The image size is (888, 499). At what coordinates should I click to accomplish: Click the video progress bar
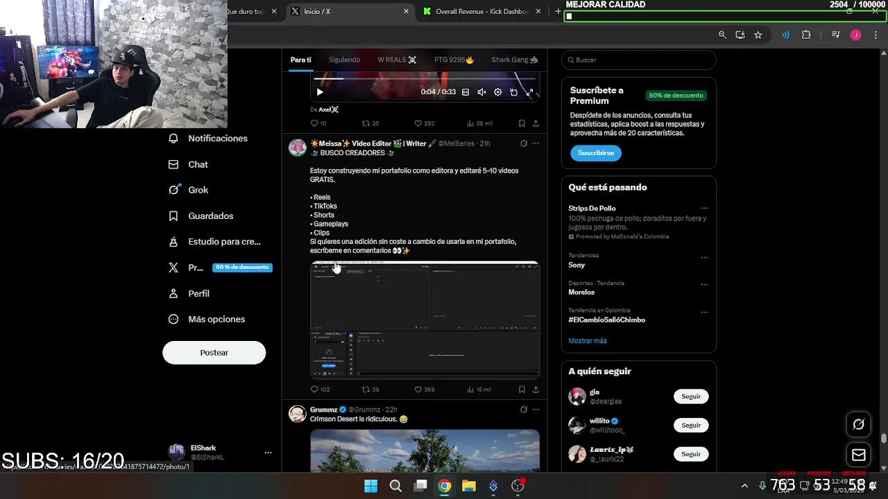pyautogui.click(x=425, y=79)
